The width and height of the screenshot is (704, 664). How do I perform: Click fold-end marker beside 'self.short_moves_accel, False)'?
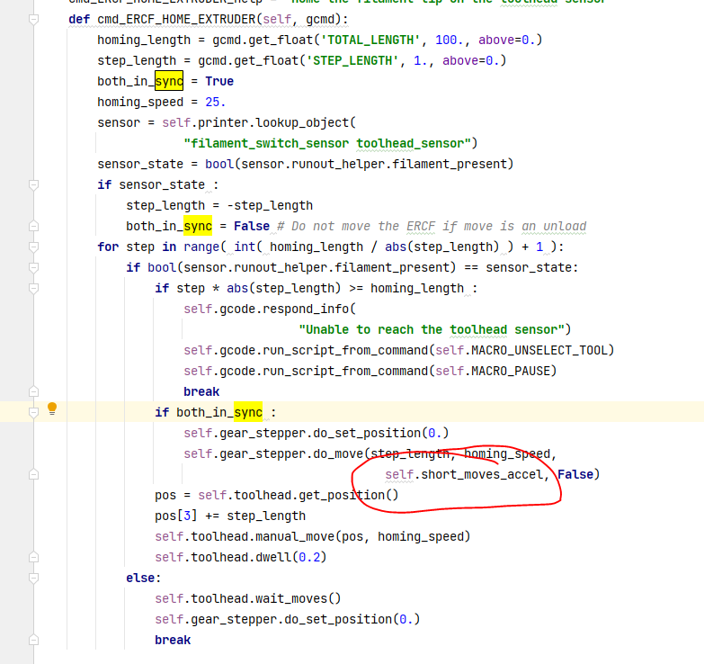[x=33, y=474]
